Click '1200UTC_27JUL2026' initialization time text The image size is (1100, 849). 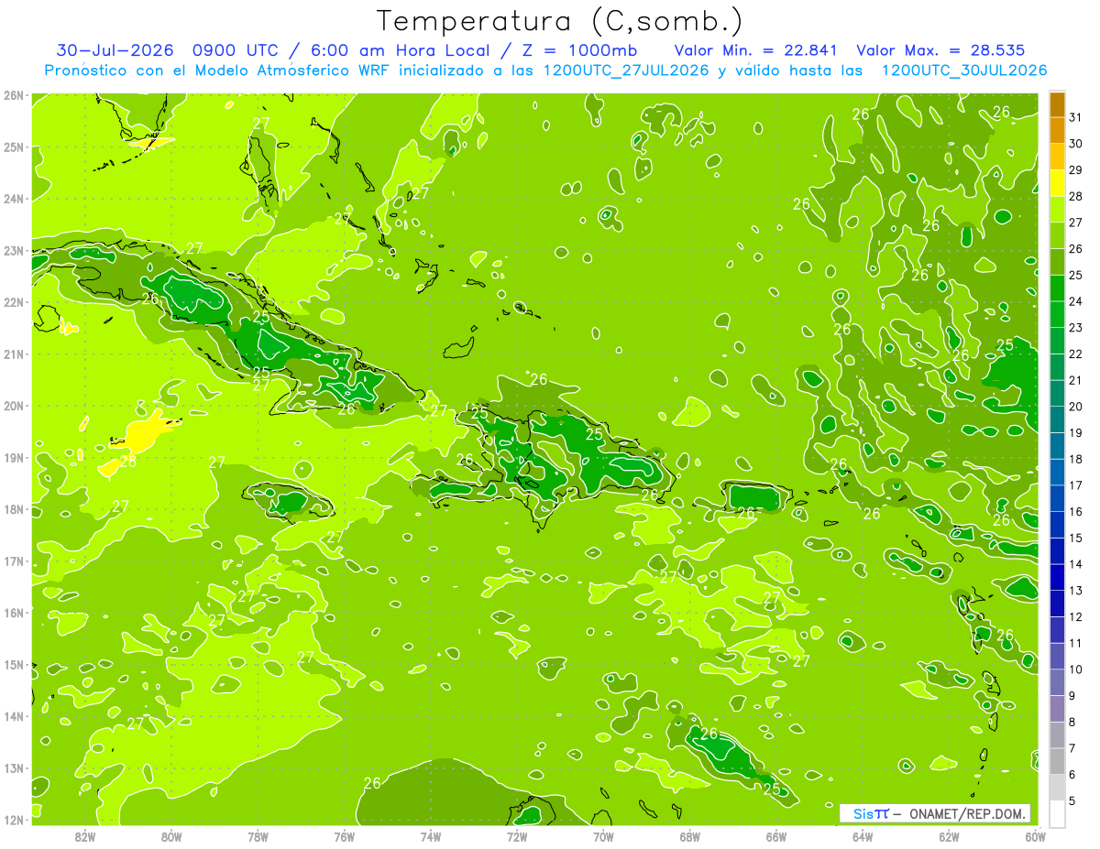click(626, 71)
